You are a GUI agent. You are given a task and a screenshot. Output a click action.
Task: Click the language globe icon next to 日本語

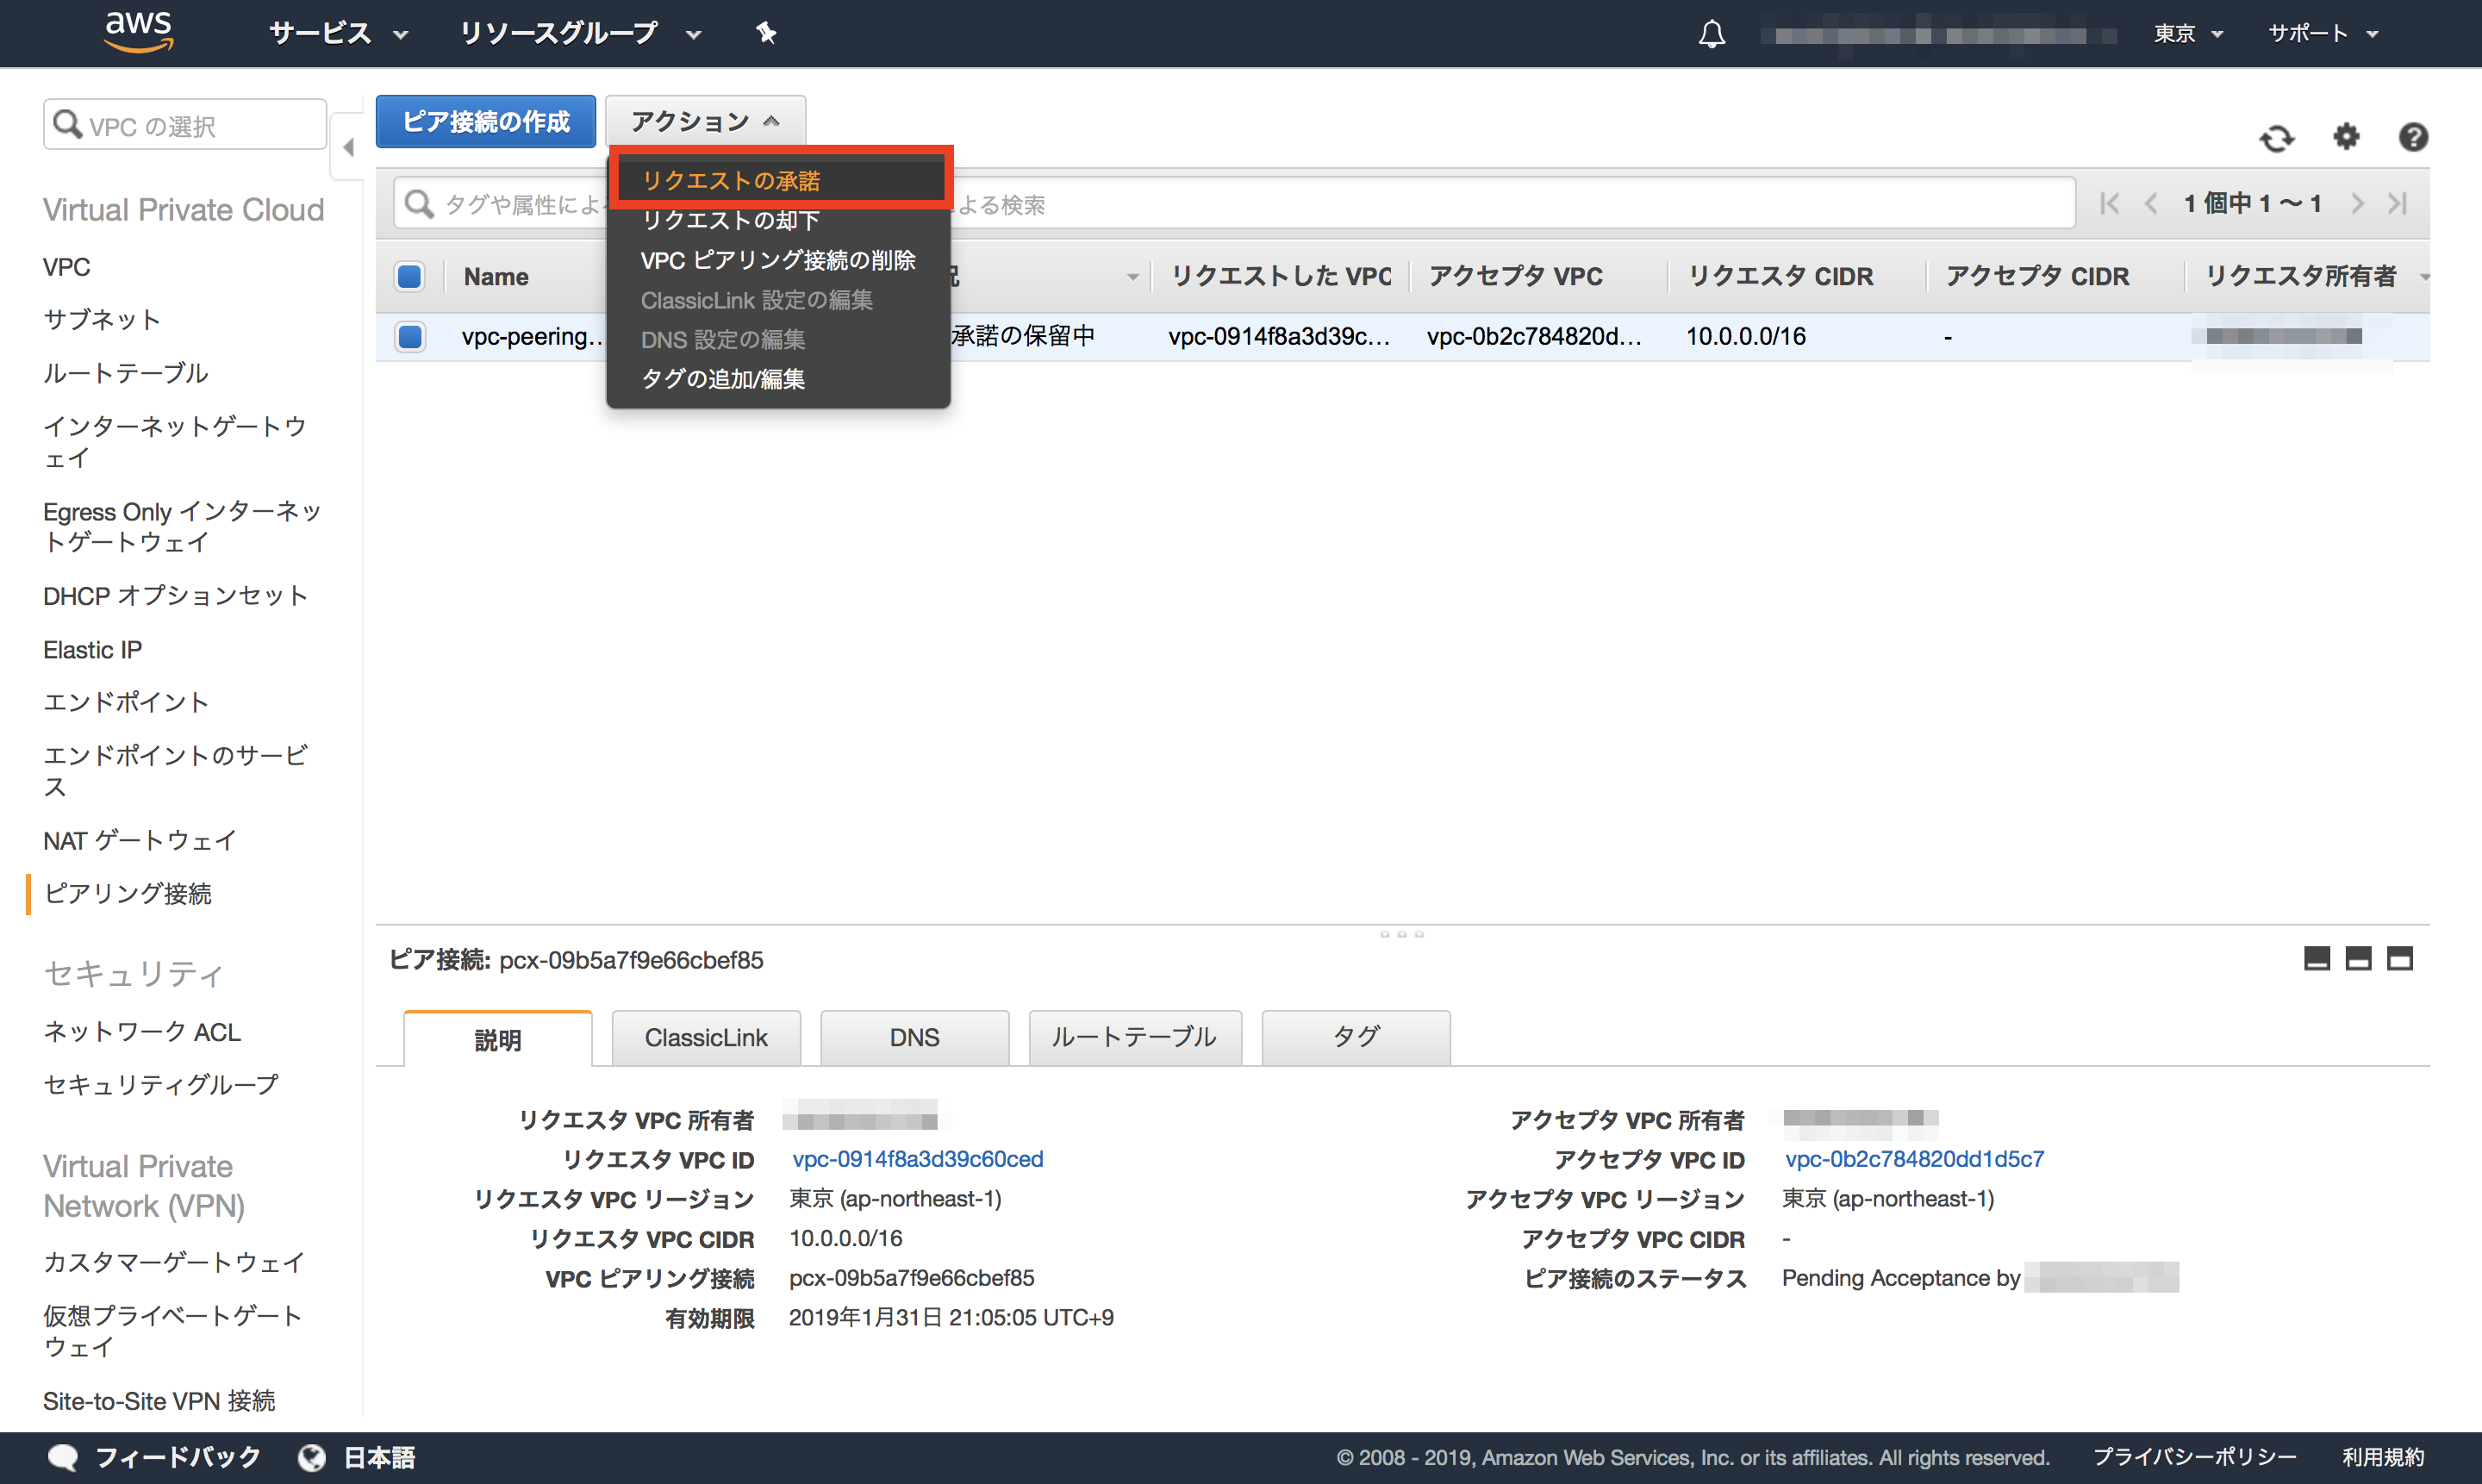(311, 1458)
